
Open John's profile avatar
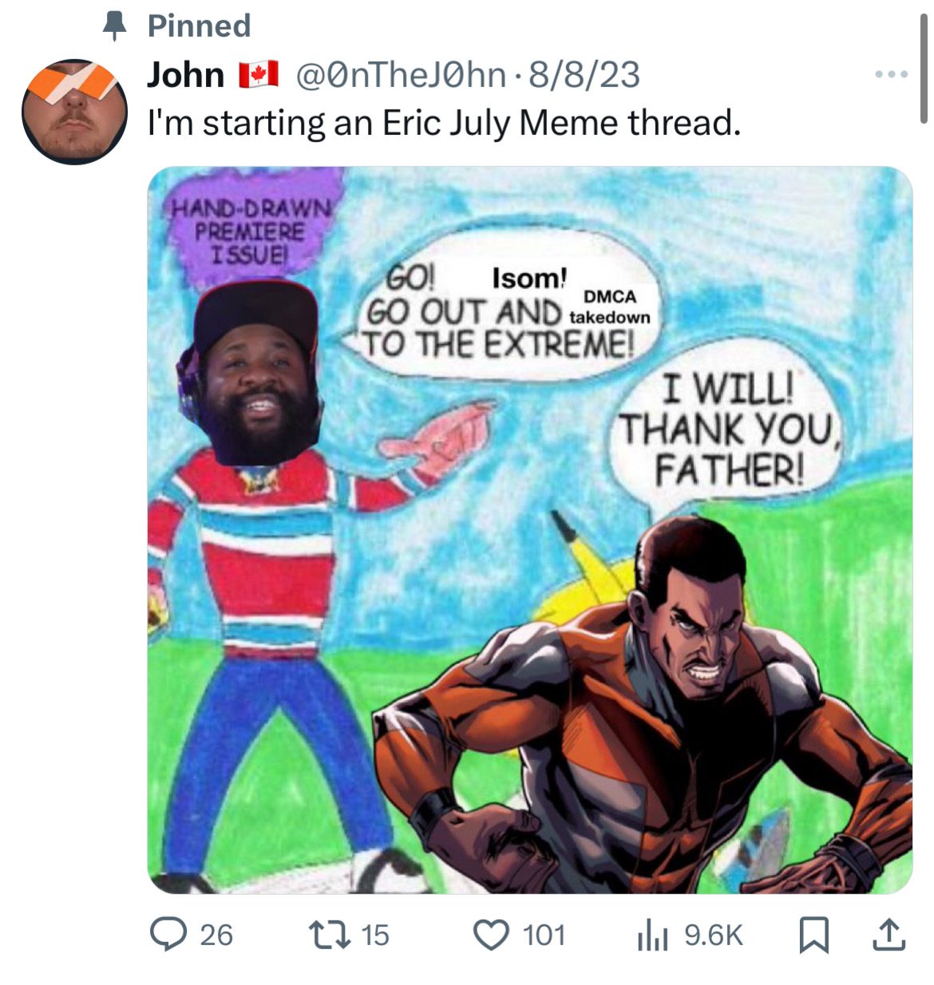[74, 112]
